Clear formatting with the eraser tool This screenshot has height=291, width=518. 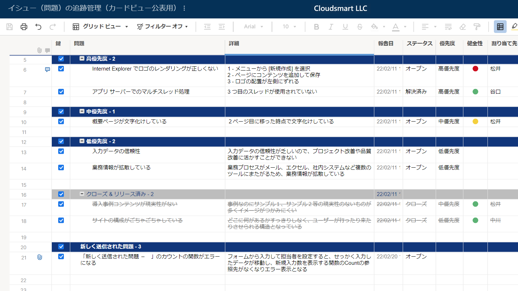tap(462, 26)
